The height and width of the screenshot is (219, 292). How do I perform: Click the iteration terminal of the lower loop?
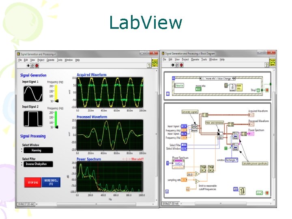167,191
